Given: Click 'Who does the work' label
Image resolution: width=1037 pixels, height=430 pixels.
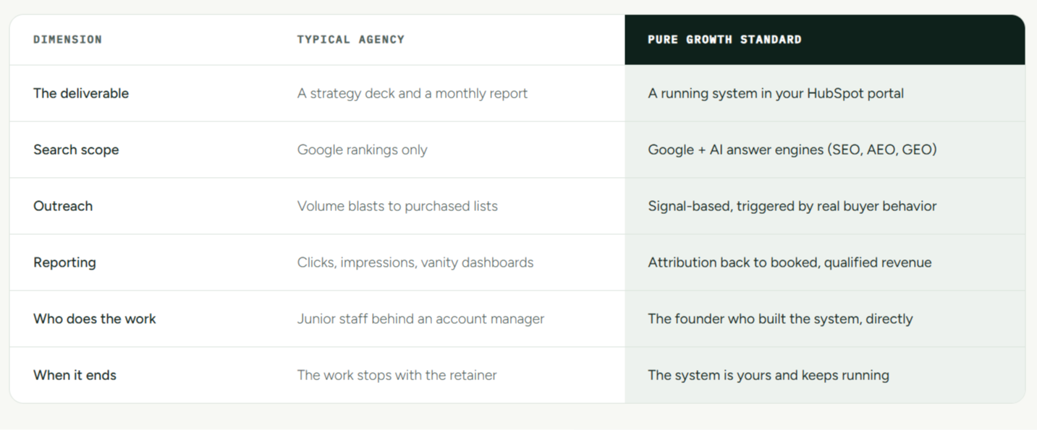Looking at the screenshot, I should pyautogui.click(x=95, y=319).
